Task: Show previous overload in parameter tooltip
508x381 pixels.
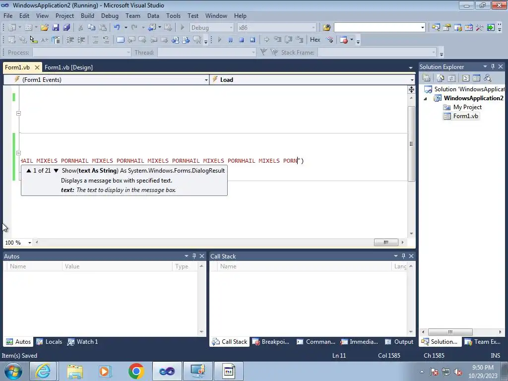Action: pos(28,171)
